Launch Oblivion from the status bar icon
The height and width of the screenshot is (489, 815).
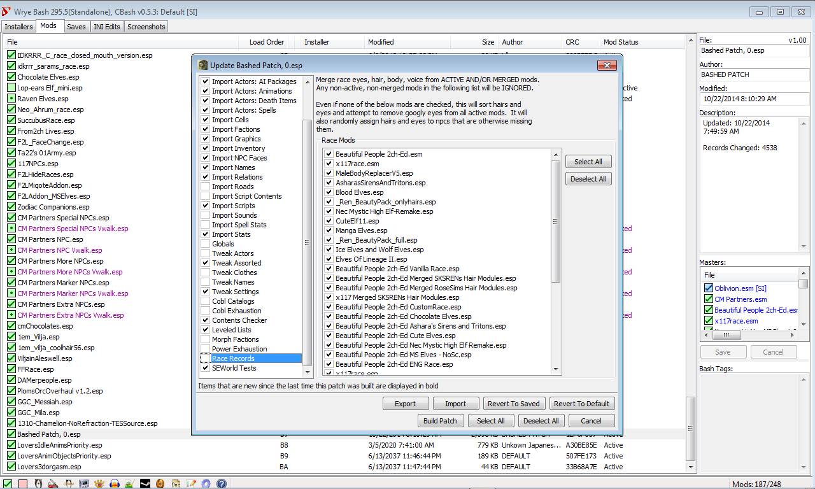point(37,483)
